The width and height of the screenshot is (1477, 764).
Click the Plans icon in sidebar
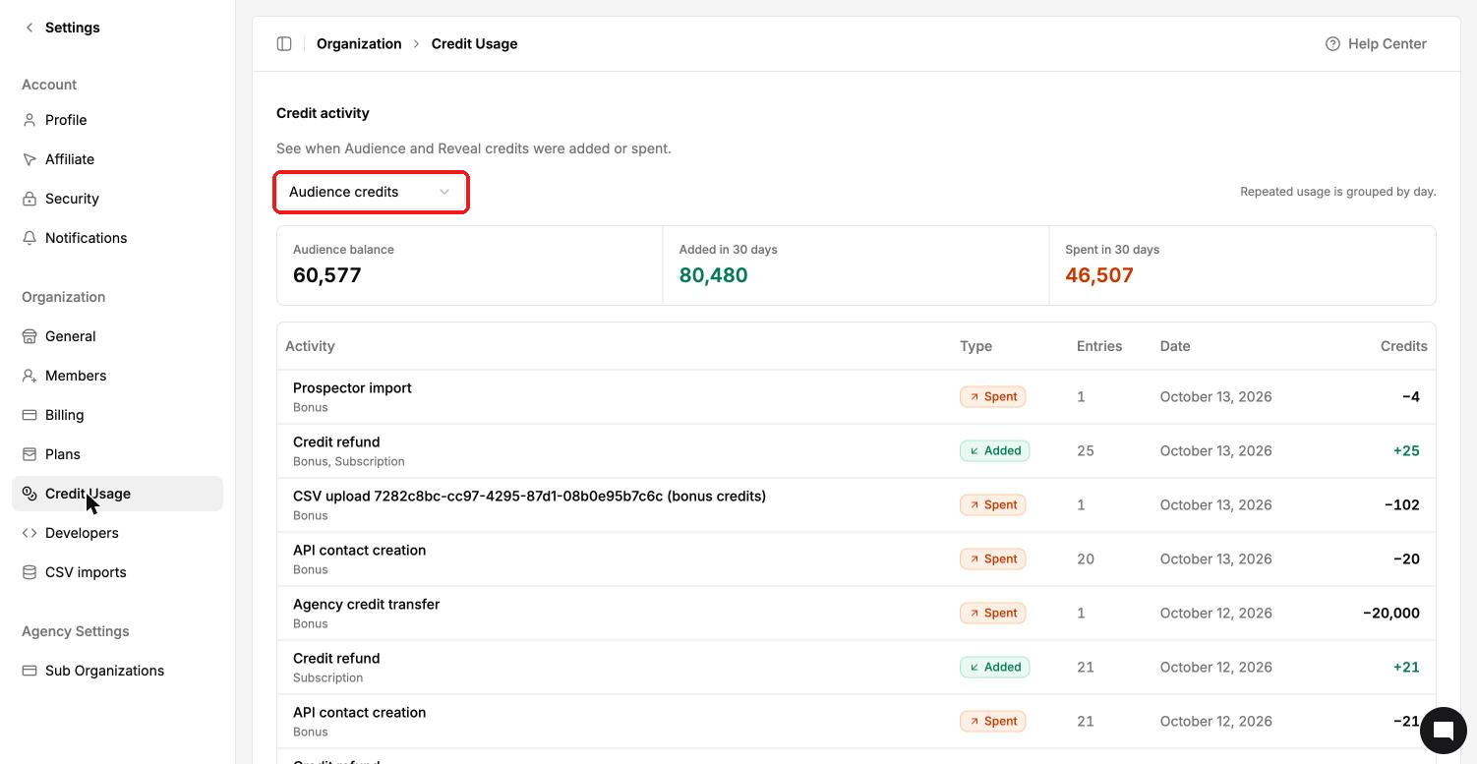tap(30, 454)
